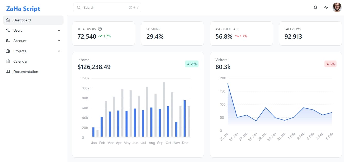The height and width of the screenshot is (162, 344).
Task: Expand the Users menu chevron
Action: pyautogui.click(x=59, y=30)
